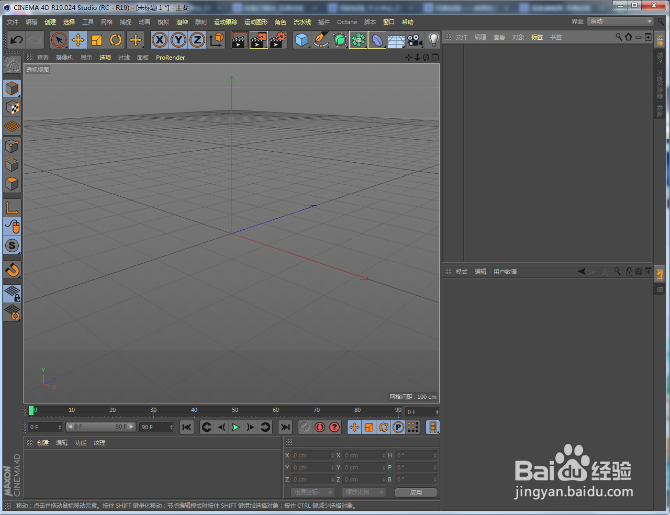Toggle locked workplane icon
The image size is (670, 515).
12,294
